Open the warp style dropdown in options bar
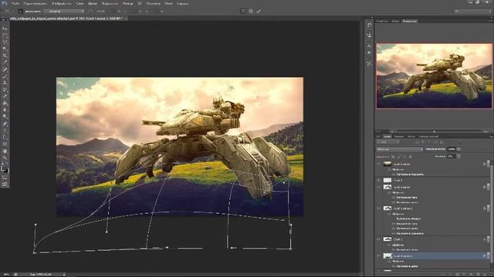 (x=64, y=12)
